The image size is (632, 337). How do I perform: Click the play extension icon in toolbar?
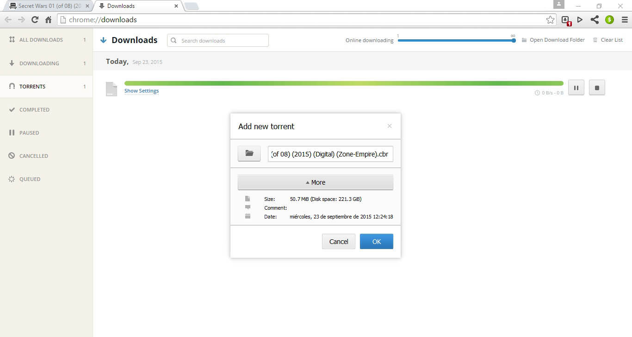[x=580, y=19]
